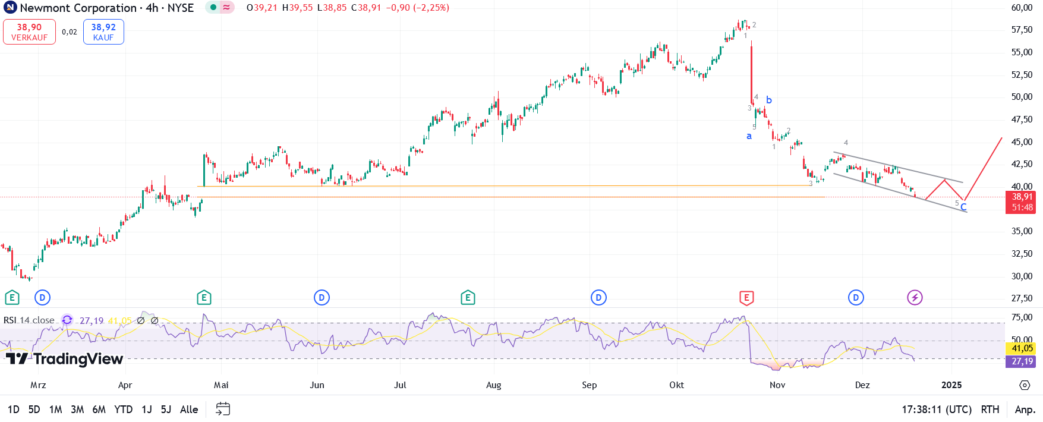Click the blue wave label 'C'

click(x=963, y=207)
